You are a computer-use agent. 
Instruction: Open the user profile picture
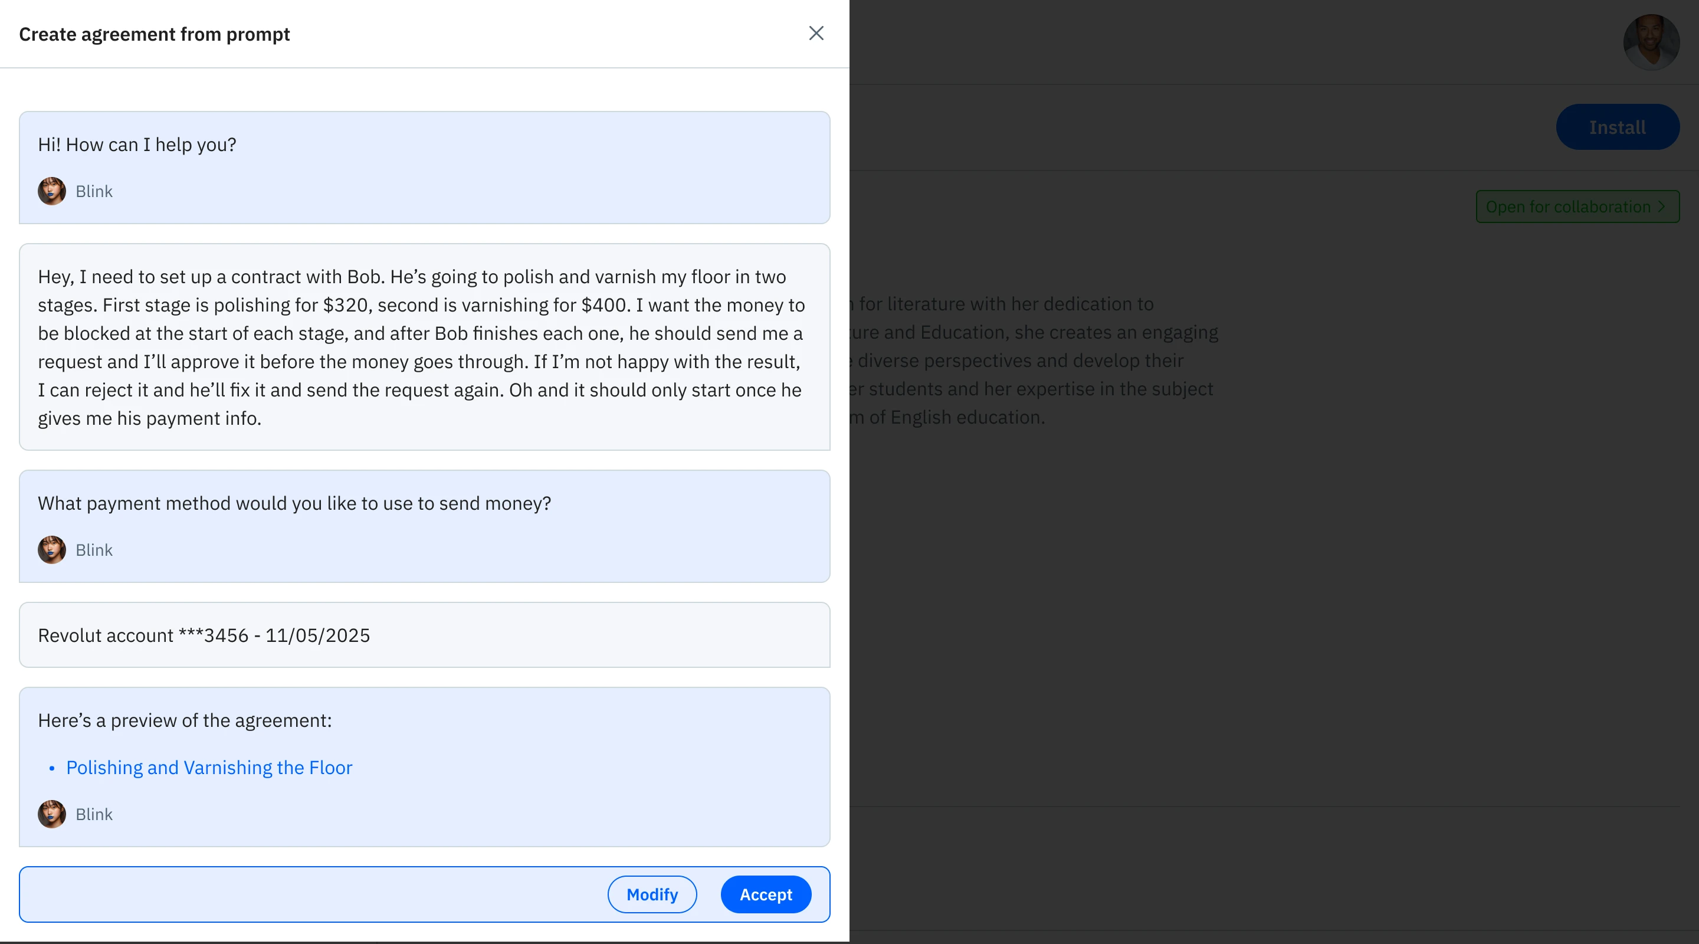pos(1651,41)
